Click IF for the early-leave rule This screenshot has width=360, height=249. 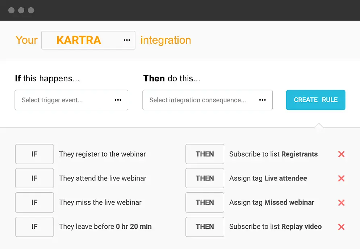tap(34, 227)
